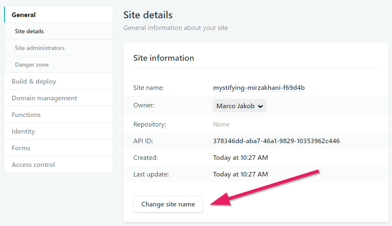Open Domain management settings
This screenshot has height=226, width=392.
[59, 98]
